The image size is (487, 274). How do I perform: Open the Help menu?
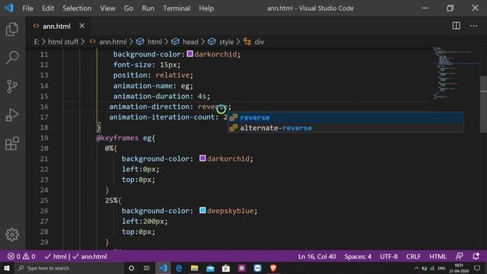[206, 8]
